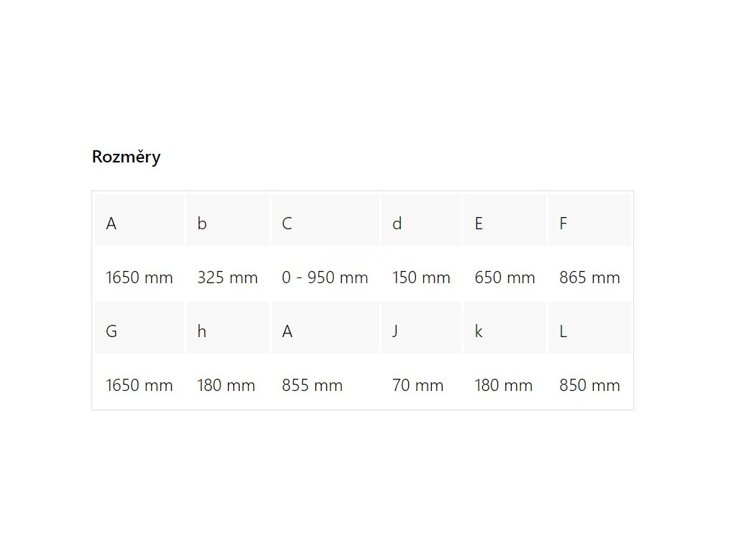Screen dimensions: 737x552
Task: Click the header cell labeled F
Action: 589,220
